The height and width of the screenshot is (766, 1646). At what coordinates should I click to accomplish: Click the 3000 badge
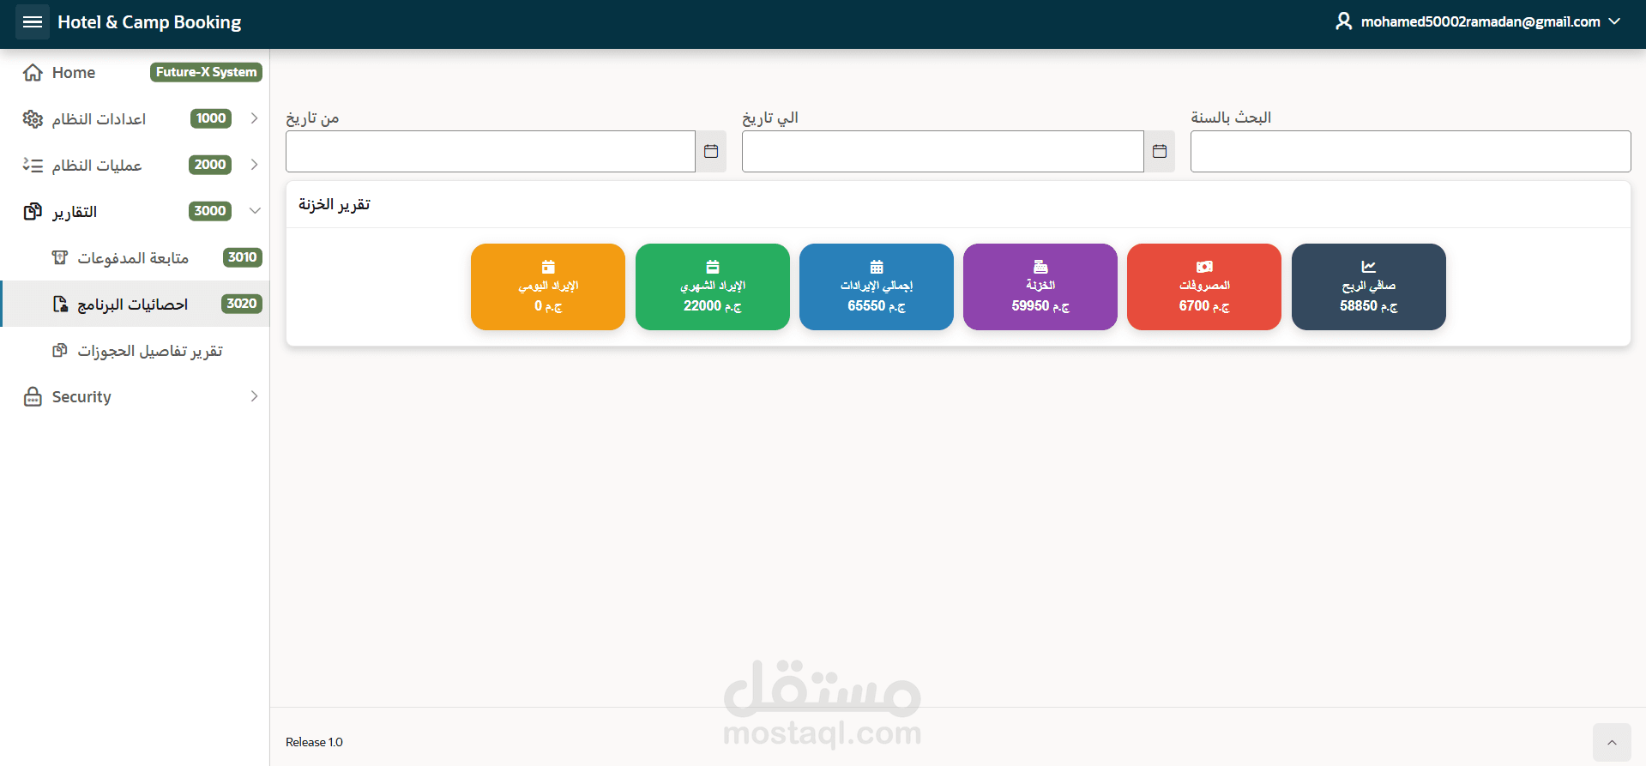[x=210, y=211]
